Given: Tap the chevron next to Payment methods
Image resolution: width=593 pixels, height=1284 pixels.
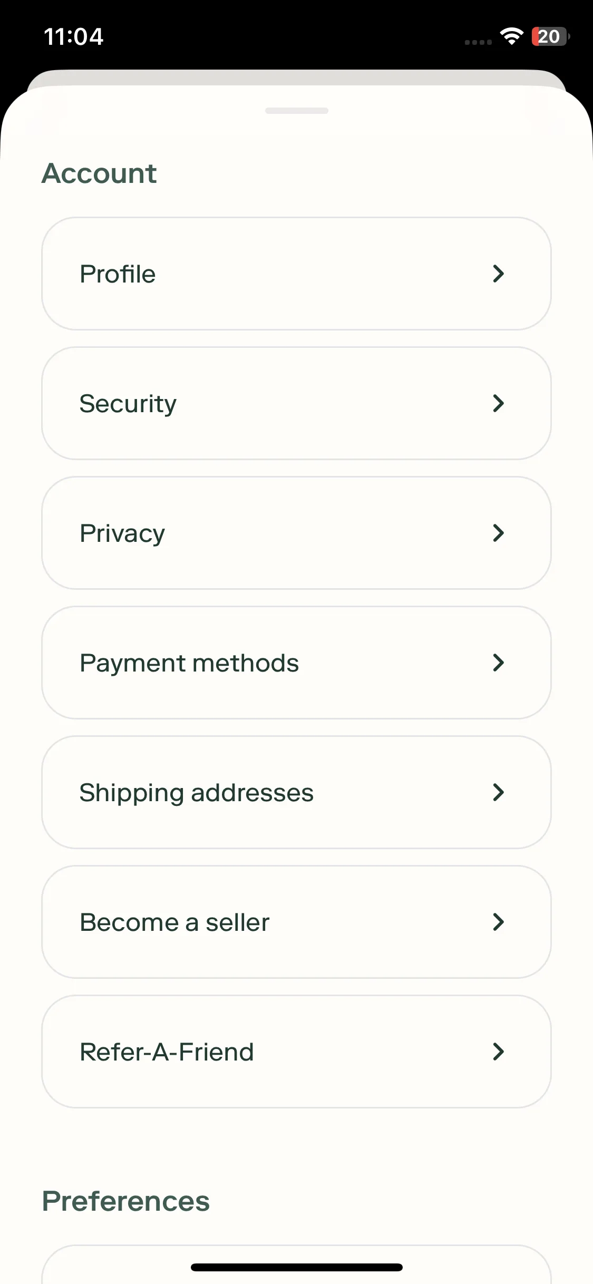Looking at the screenshot, I should point(498,663).
